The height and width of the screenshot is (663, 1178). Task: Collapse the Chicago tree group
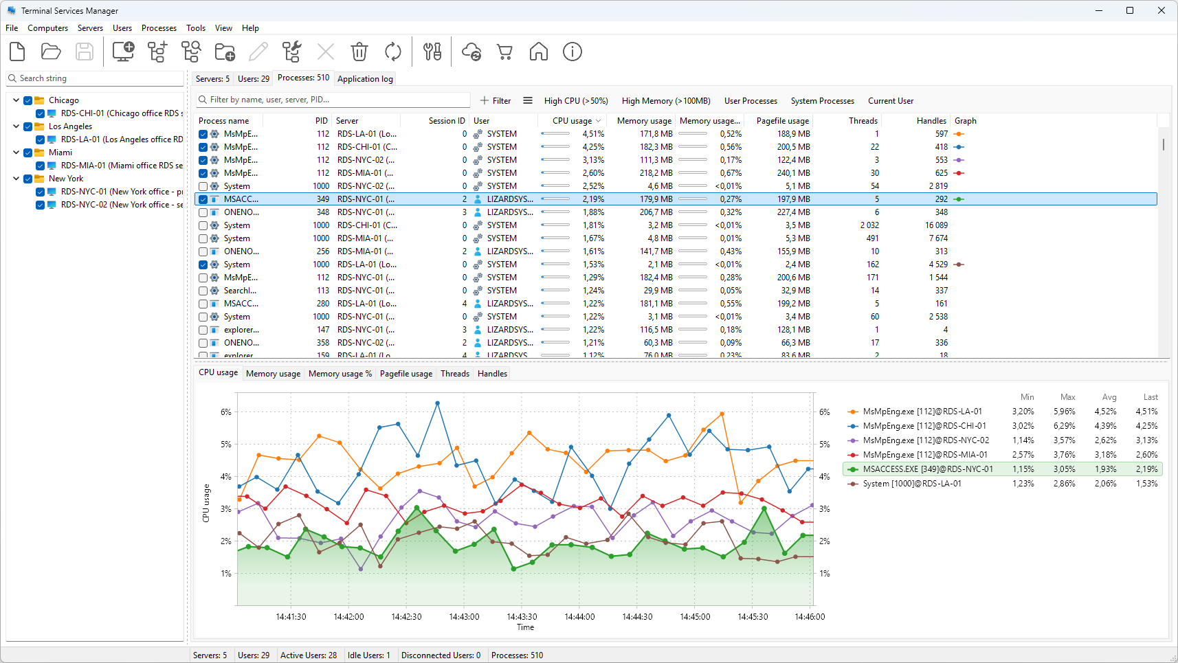(x=16, y=100)
